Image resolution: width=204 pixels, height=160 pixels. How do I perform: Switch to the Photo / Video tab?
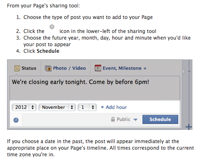(x=66, y=68)
